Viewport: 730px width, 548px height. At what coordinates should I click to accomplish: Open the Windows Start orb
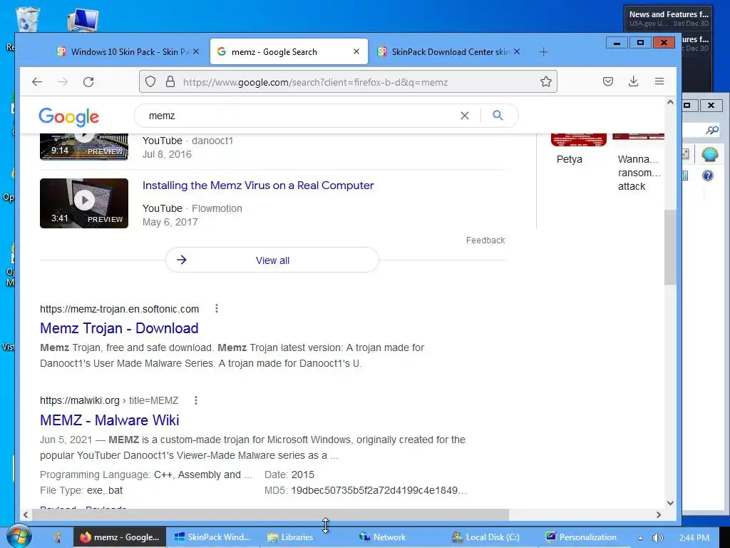[19, 537]
